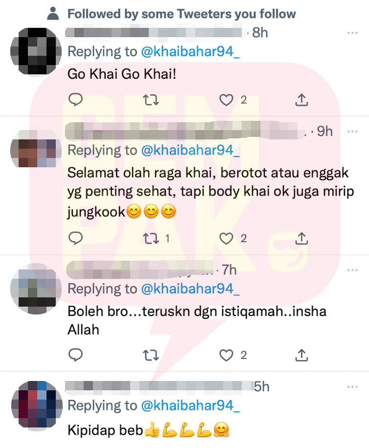
Task: Open @khaibahar94_ link in the first reply
Action: pyautogui.click(x=190, y=52)
